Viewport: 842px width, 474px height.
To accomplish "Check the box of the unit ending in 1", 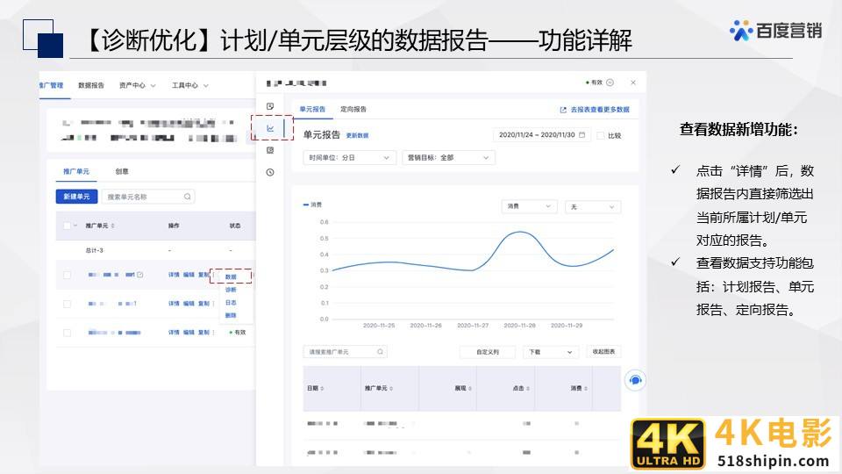I will pyautogui.click(x=68, y=305).
